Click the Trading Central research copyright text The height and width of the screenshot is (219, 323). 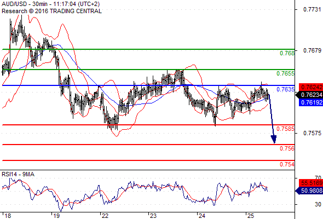[51, 11]
